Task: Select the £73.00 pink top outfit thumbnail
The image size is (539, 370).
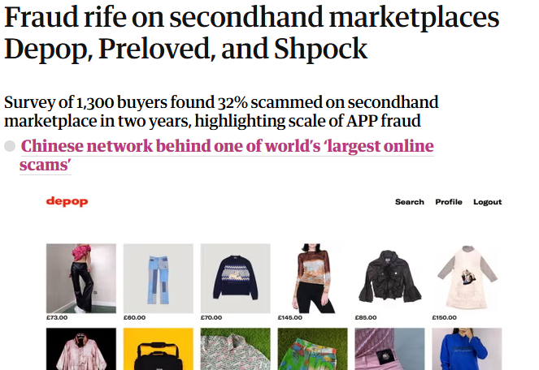Action: click(81, 278)
